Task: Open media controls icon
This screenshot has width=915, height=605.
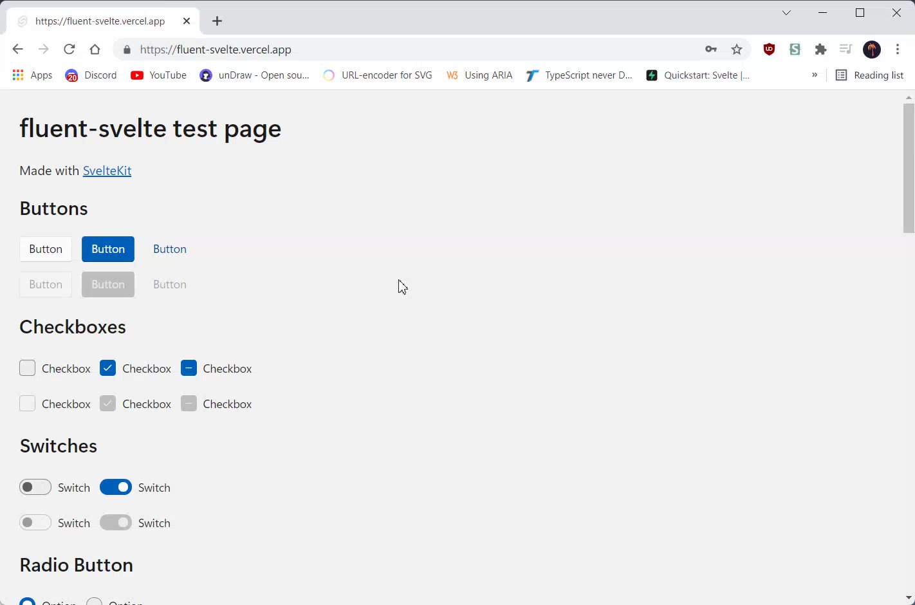Action: pyautogui.click(x=846, y=50)
